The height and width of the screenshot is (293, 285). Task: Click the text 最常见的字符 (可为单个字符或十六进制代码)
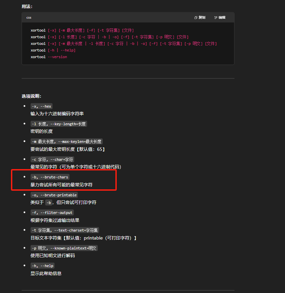[76, 167]
